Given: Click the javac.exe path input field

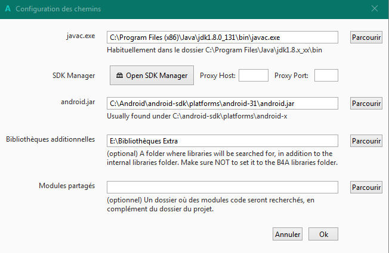Looking at the screenshot, I should (222, 37).
